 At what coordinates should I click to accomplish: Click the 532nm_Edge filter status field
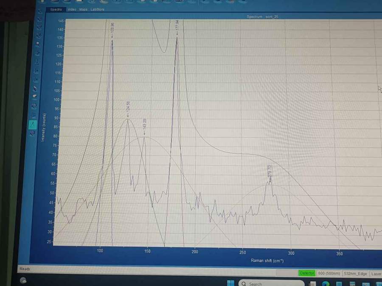point(355,274)
